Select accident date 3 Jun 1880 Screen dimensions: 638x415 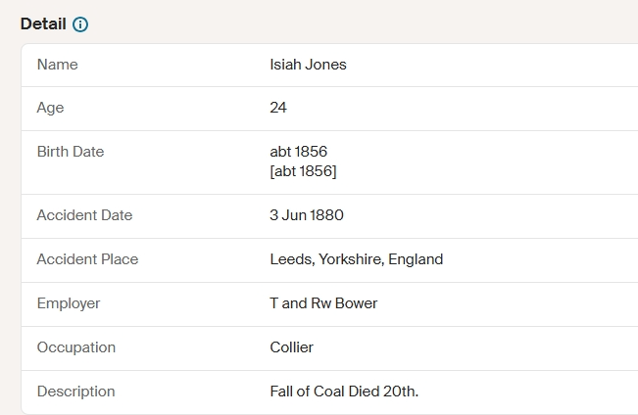tap(307, 215)
